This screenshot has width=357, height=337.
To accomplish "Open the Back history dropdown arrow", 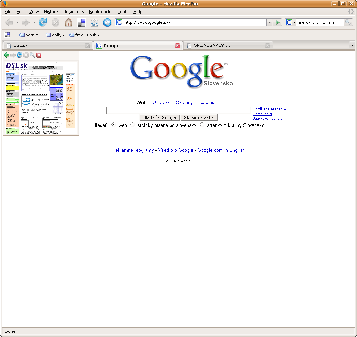I will click(17, 23).
